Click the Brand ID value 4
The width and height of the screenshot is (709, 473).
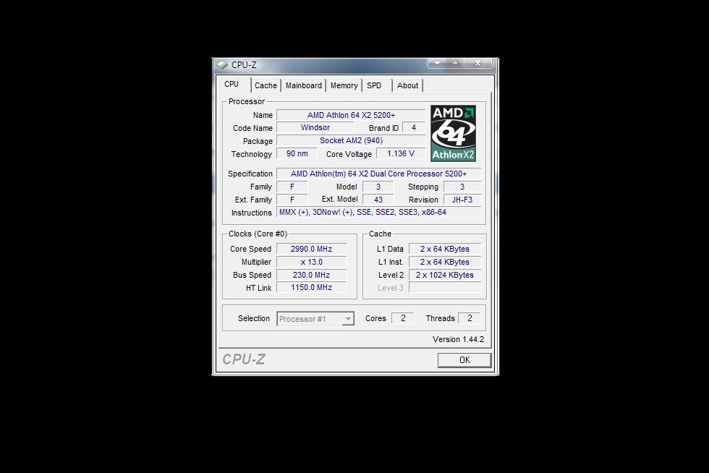[x=414, y=128]
